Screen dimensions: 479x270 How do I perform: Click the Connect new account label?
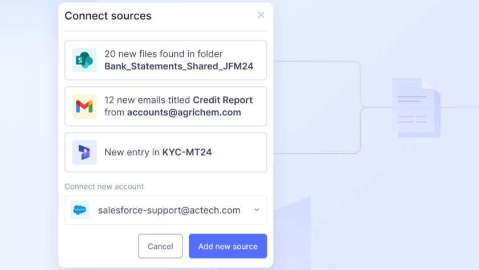pyautogui.click(x=104, y=187)
